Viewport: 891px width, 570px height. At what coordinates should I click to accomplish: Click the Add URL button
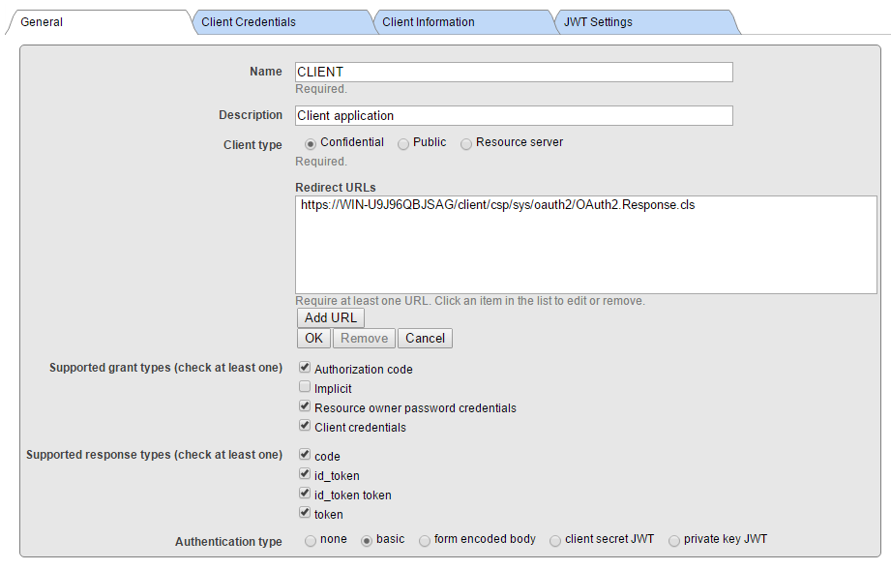point(331,317)
